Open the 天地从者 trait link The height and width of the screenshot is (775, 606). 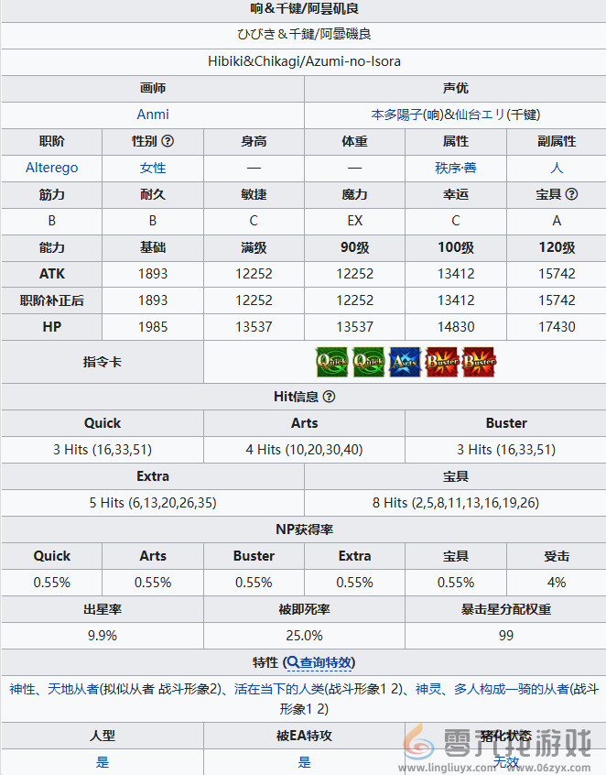point(72,689)
